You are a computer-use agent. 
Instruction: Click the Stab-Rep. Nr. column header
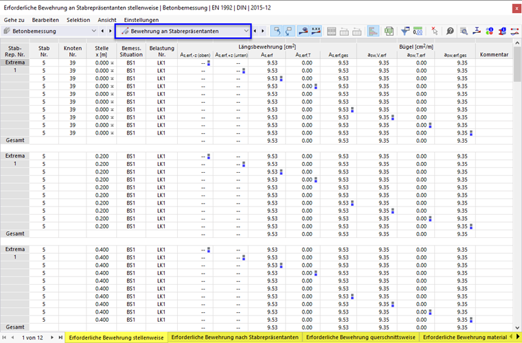14,51
